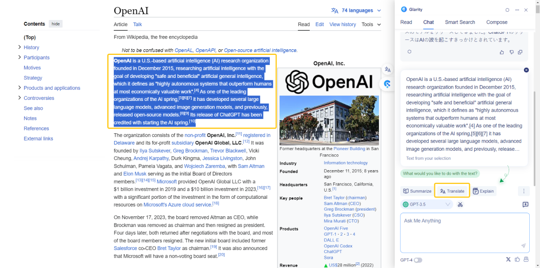Copy the Japanese answer text
The width and height of the screenshot is (540, 268).
(520, 52)
